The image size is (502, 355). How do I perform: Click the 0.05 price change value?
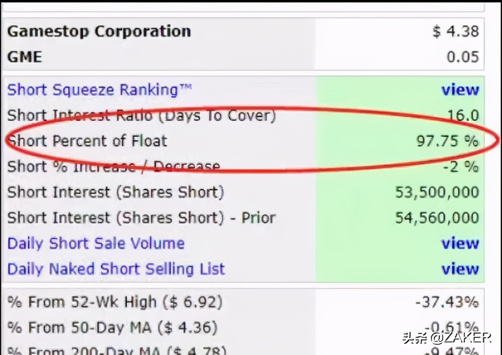click(462, 57)
